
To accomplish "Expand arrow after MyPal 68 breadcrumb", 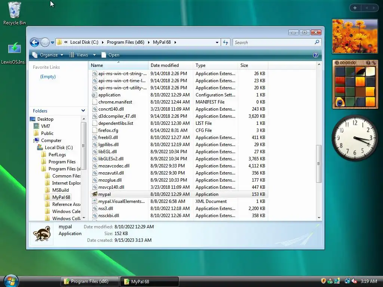I will pyautogui.click(x=175, y=42).
